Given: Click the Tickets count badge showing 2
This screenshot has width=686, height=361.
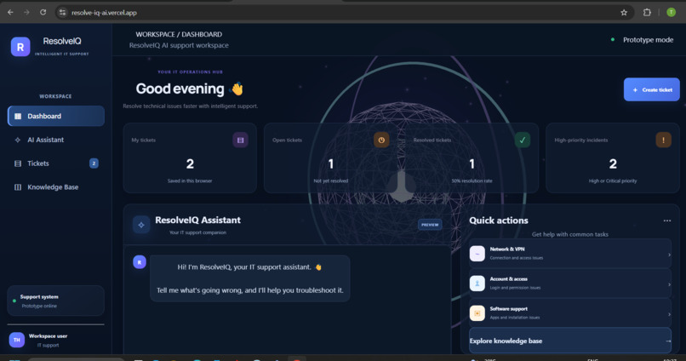Looking at the screenshot, I should click(x=94, y=163).
